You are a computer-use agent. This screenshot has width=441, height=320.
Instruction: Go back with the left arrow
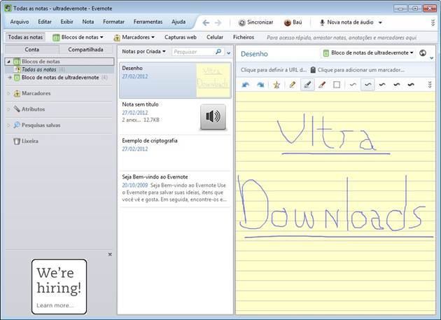[206, 22]
